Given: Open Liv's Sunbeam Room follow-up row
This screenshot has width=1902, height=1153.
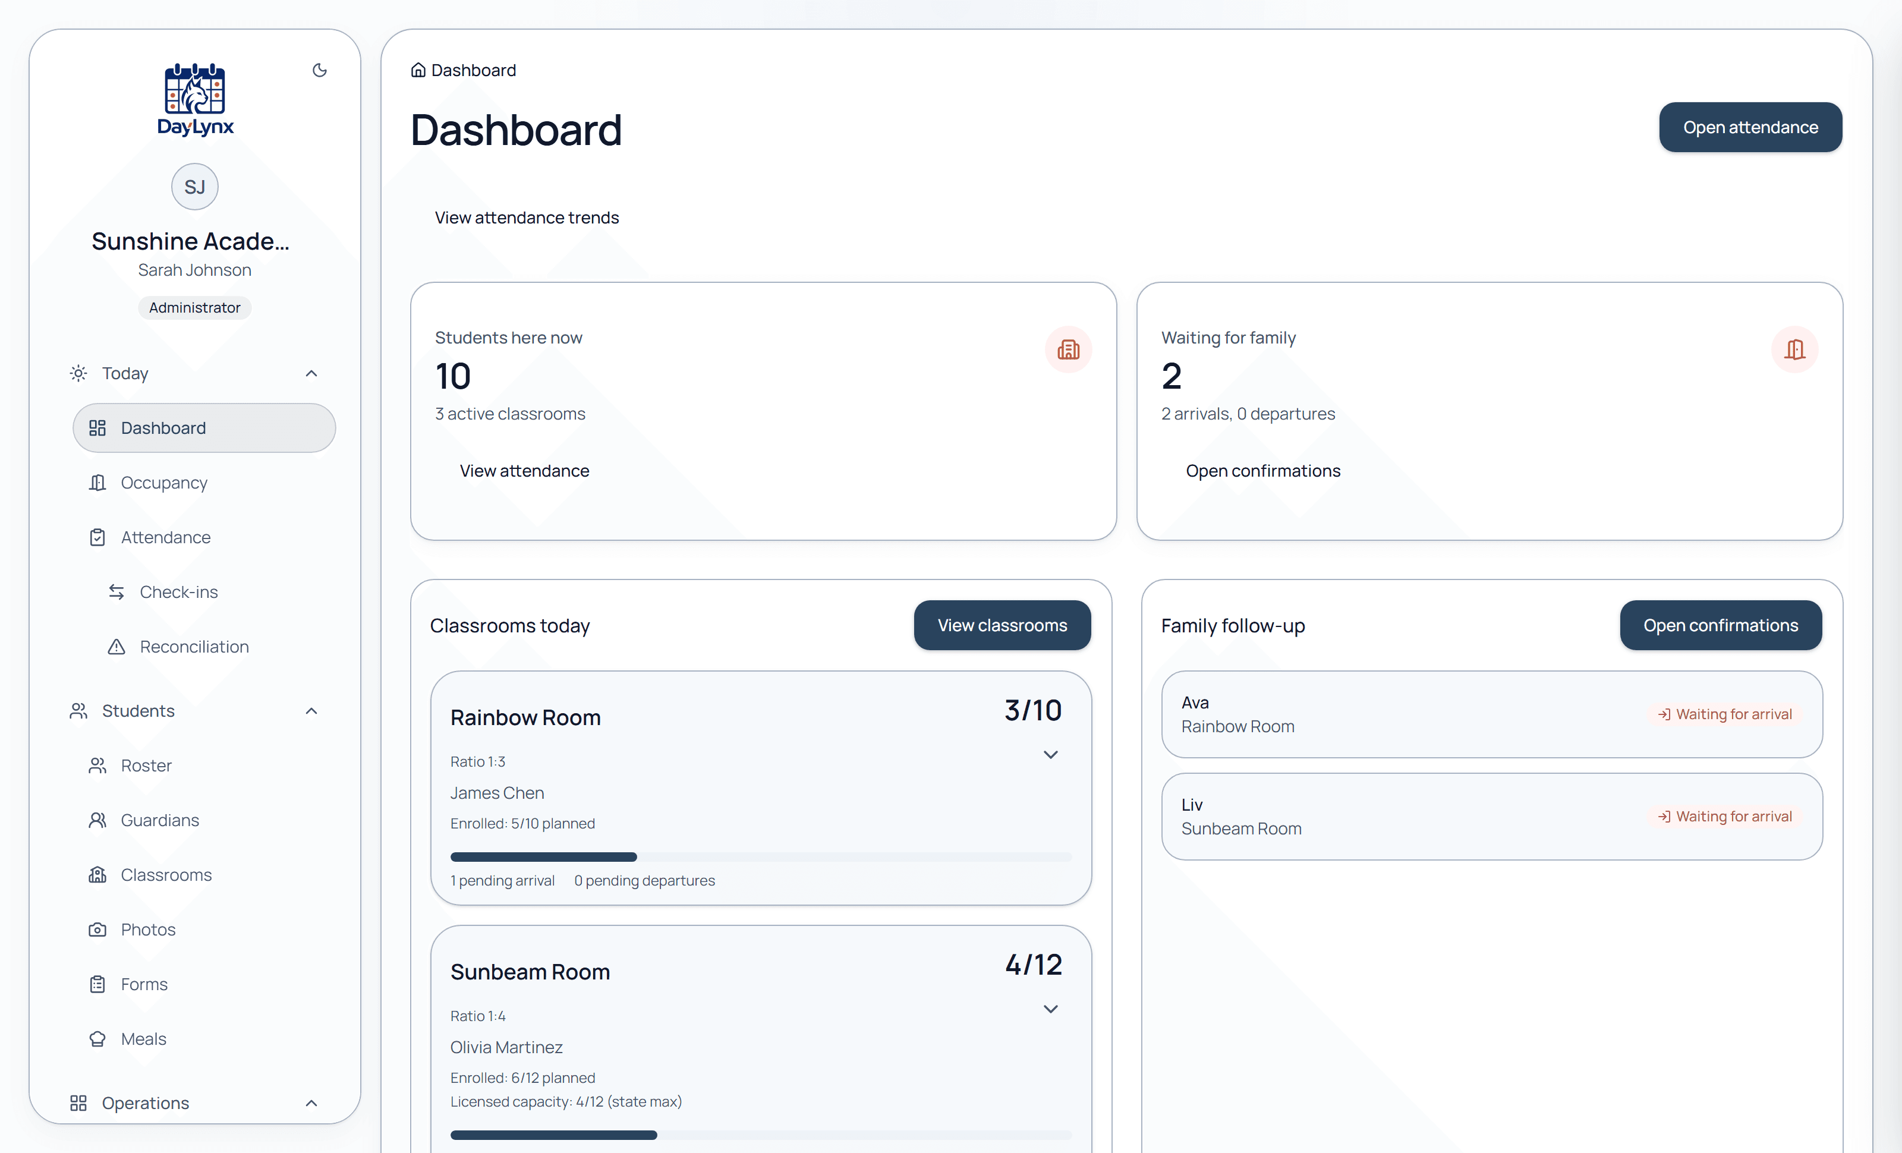Looking at the screenshot, I should (1491, 817).
